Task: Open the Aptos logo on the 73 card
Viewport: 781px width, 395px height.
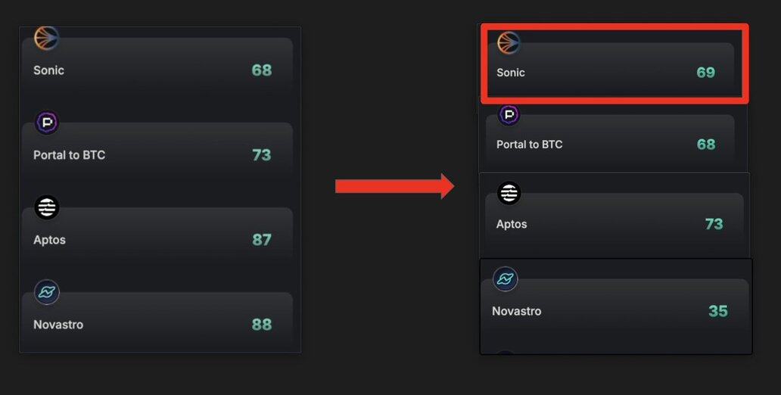Action: point(509,193)
